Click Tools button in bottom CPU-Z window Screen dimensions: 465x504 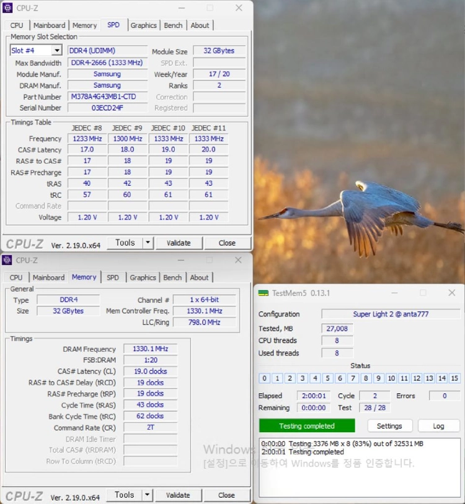pyautogui.click(x=124, y=495)
